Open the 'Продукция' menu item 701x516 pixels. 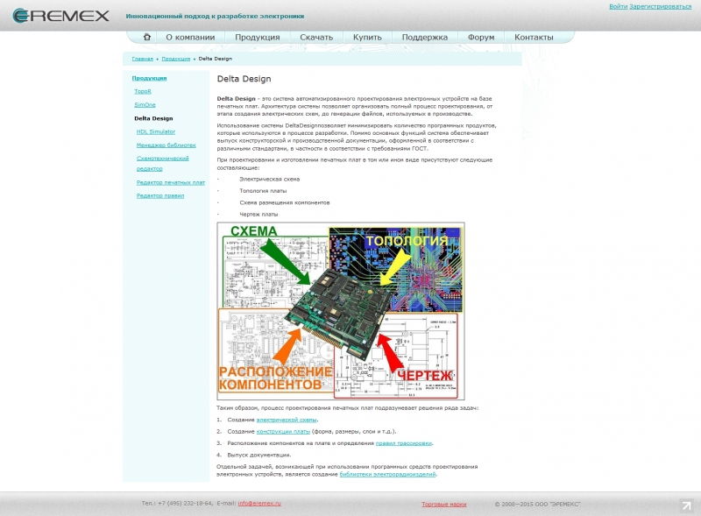pyautogui.click(x=258, y=37)
